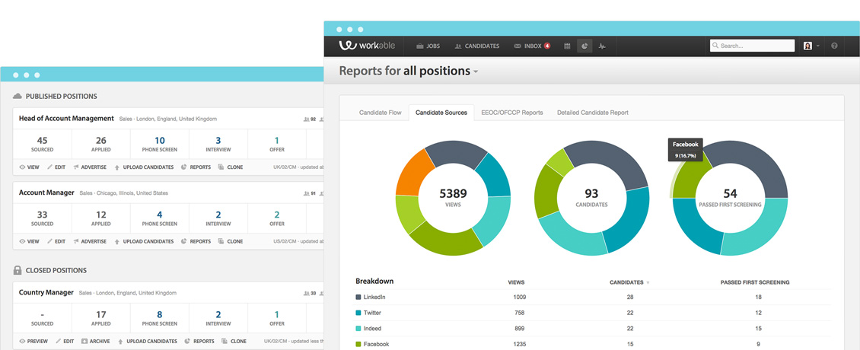Screen dimensions: 860x350
Task: Click the LinkedIn legend color swatch
Action: [358, 297]
